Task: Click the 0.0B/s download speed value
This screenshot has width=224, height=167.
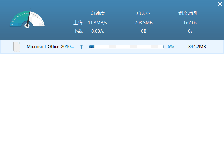Action: pos(98,31)
